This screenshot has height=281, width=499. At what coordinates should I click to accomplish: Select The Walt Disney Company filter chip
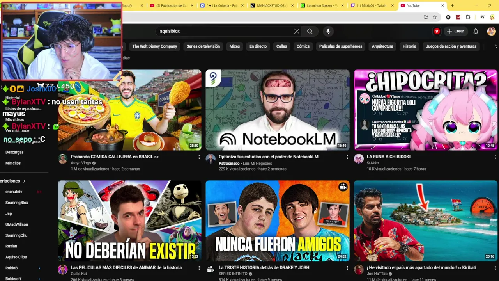point(154,46)
